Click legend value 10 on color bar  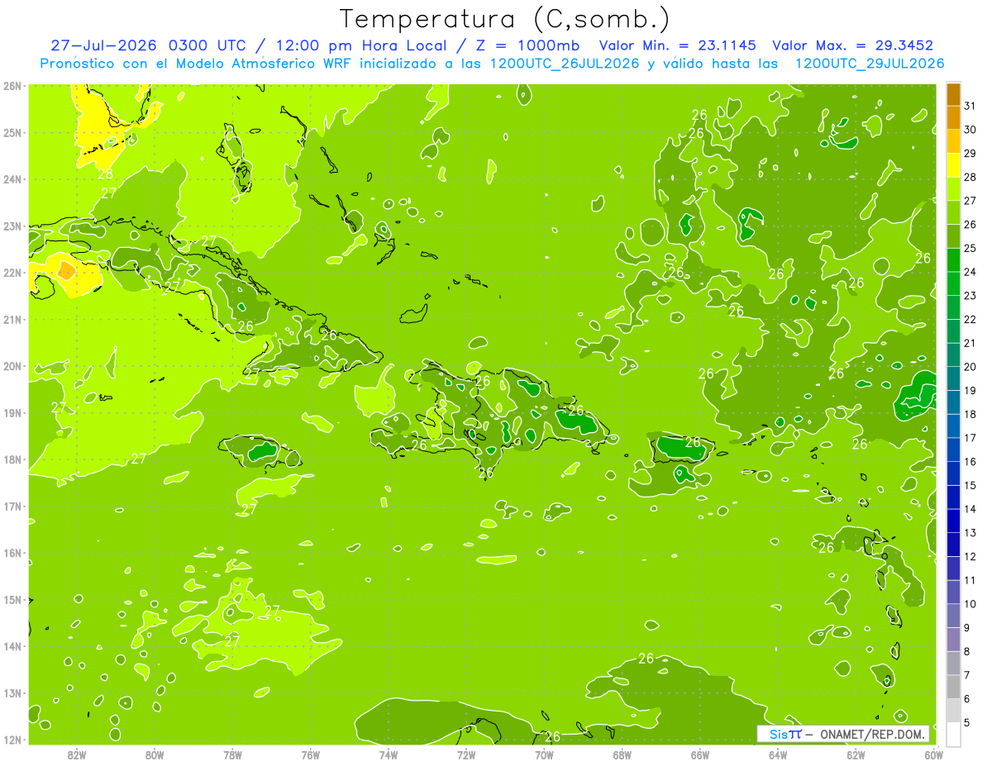(x=971, y=604)
